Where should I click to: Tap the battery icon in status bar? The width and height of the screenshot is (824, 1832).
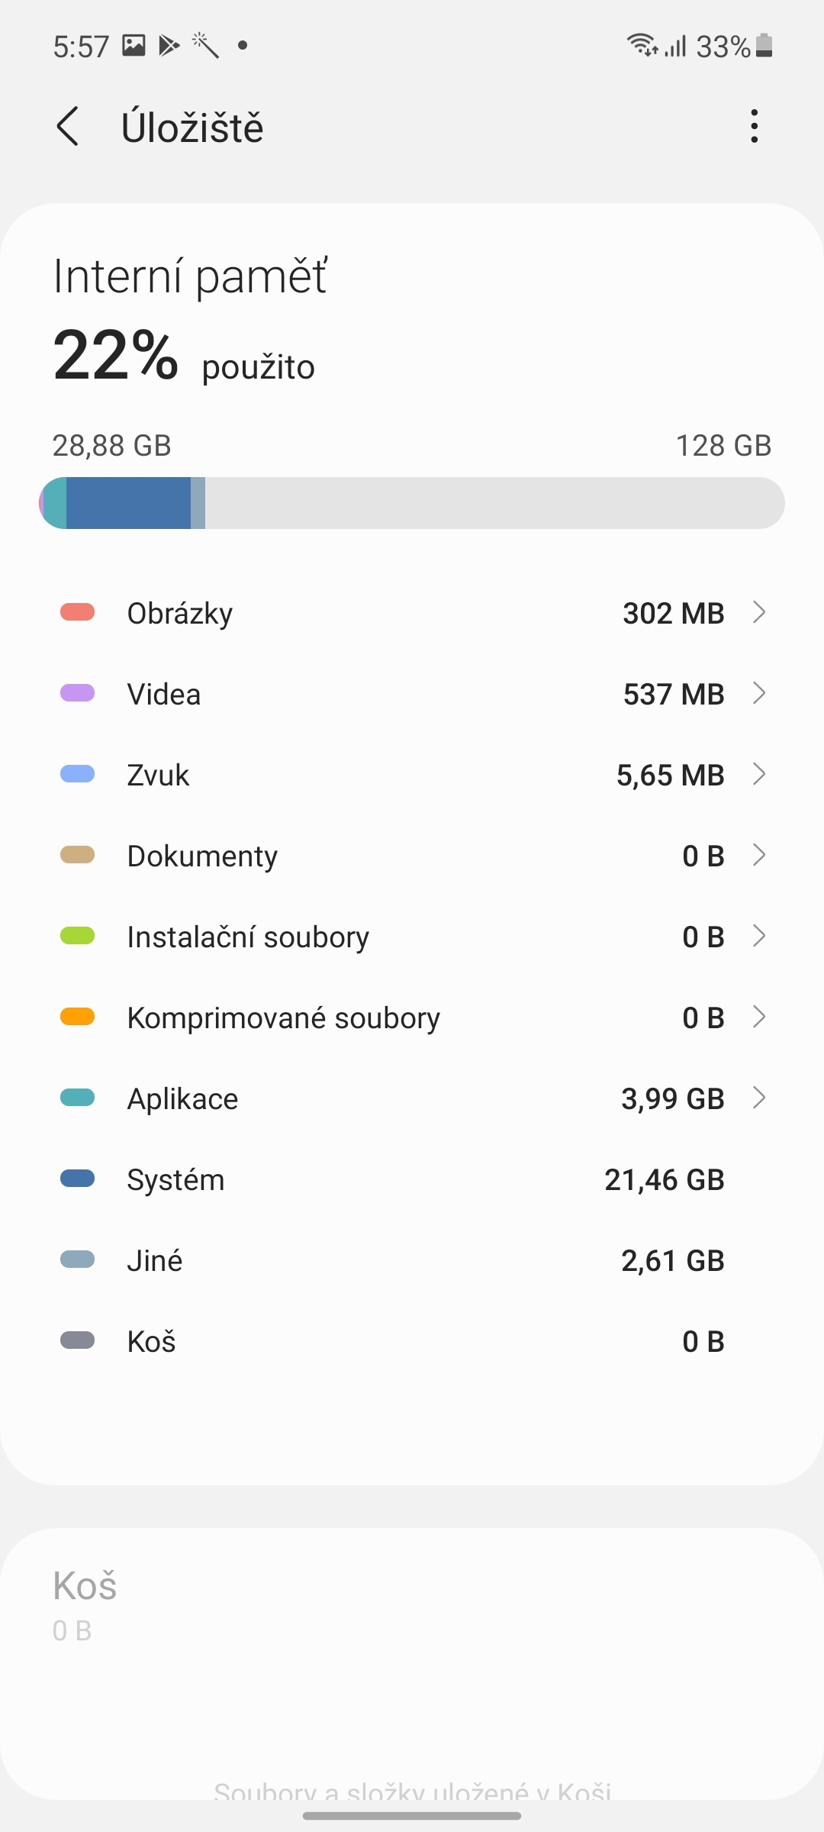(764, 46)
